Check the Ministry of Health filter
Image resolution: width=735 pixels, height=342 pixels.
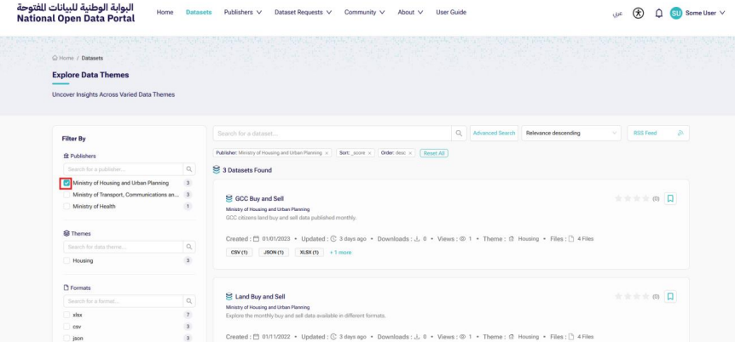pos(67,207)
